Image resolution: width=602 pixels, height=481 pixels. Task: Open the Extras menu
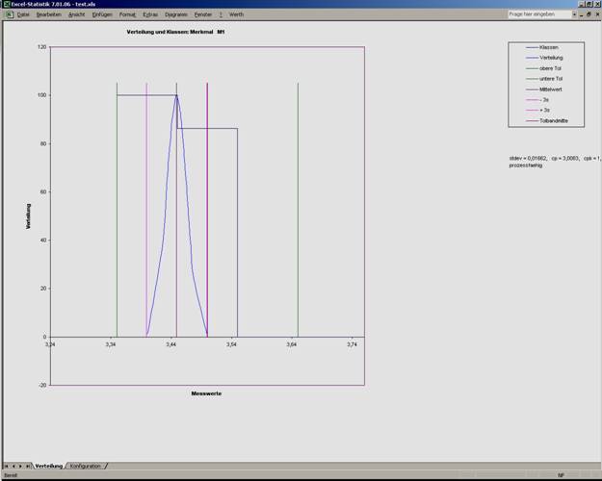tap(150, 14)
